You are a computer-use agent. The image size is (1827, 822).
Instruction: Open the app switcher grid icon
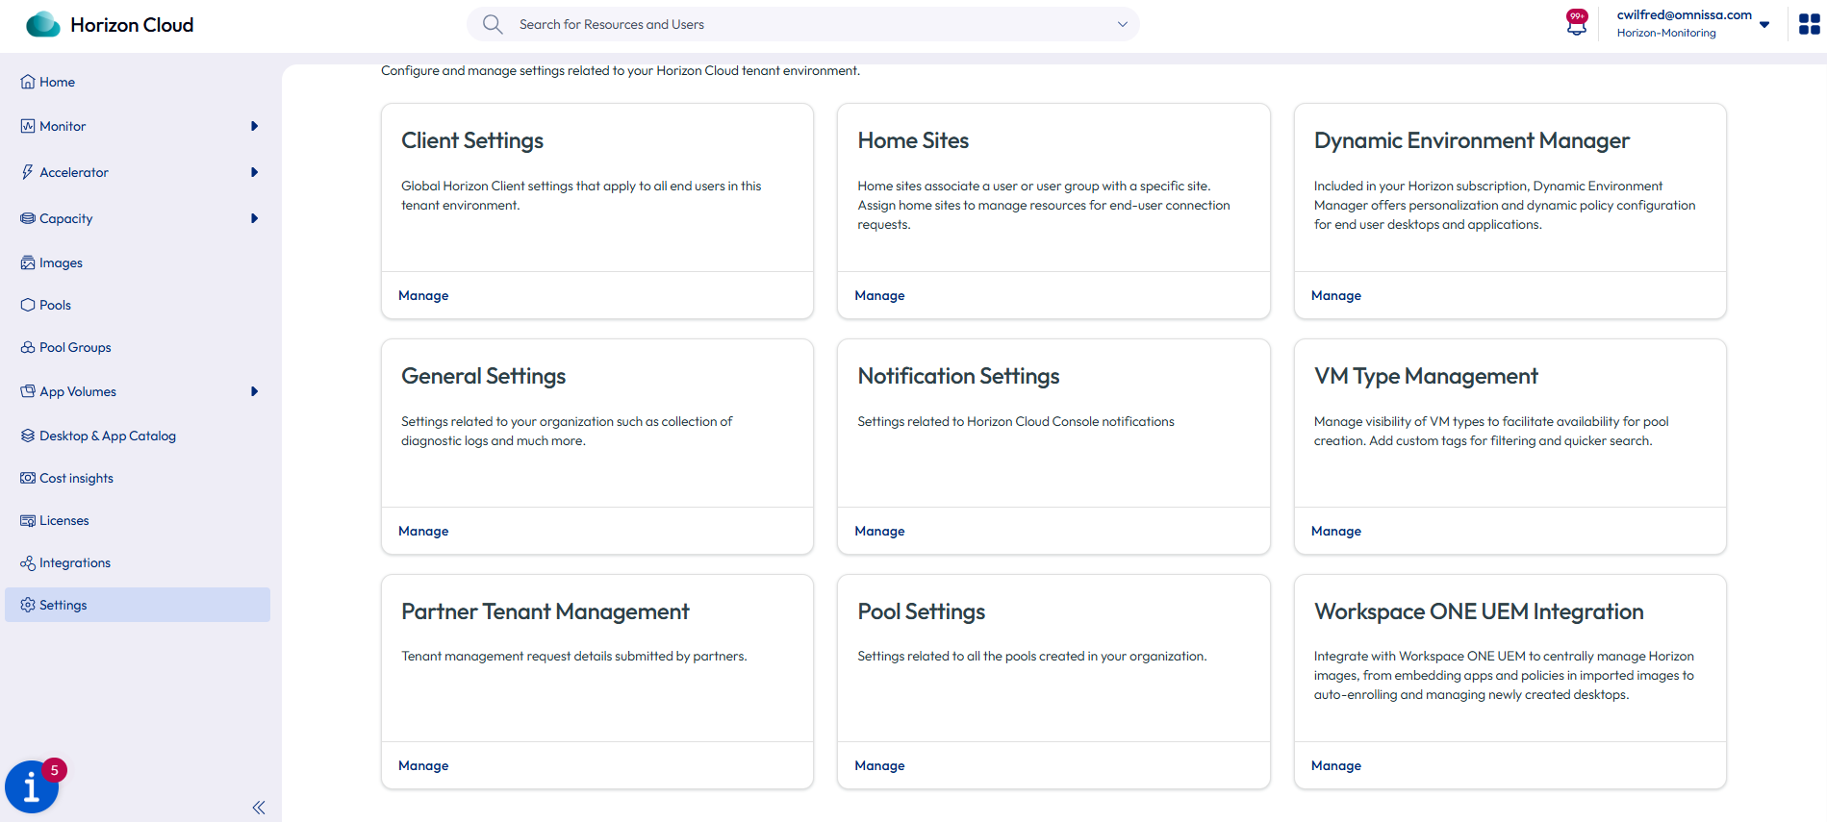click(1809, 24)
